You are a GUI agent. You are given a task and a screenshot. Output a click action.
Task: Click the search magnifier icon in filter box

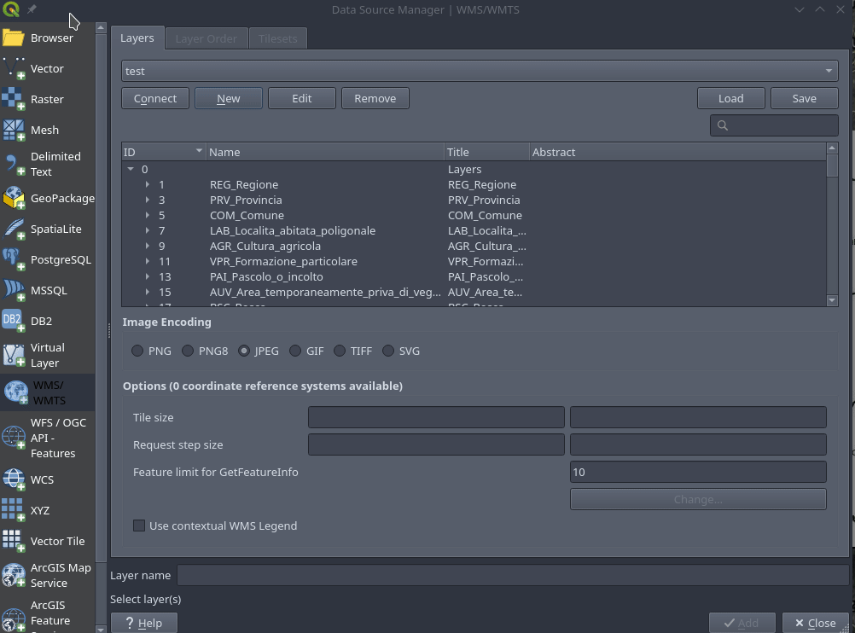click(x=723, y=125)
